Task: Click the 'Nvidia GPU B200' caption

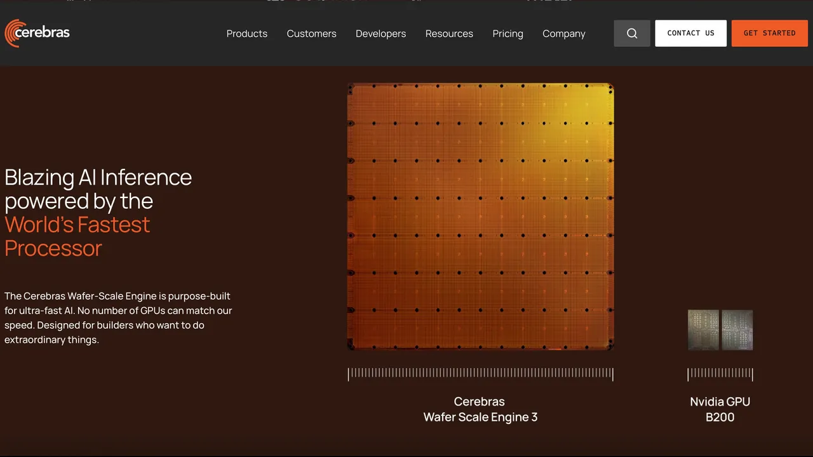Action: (720, 409)
